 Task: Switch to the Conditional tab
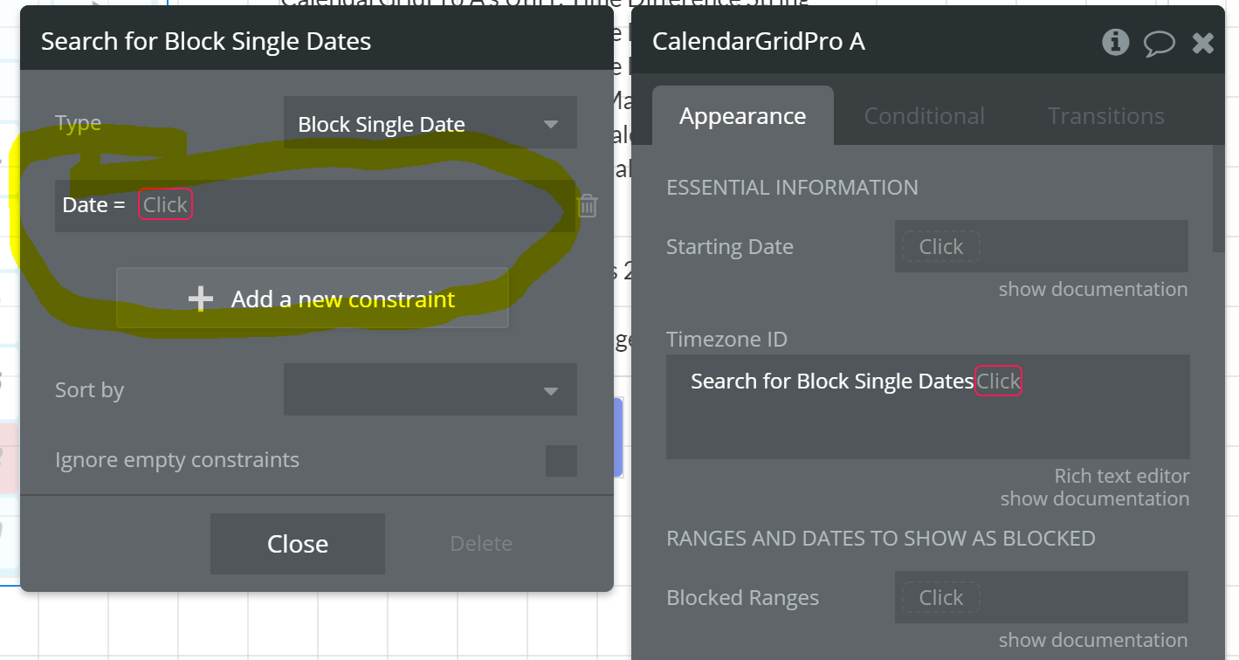tap(924, 116)
